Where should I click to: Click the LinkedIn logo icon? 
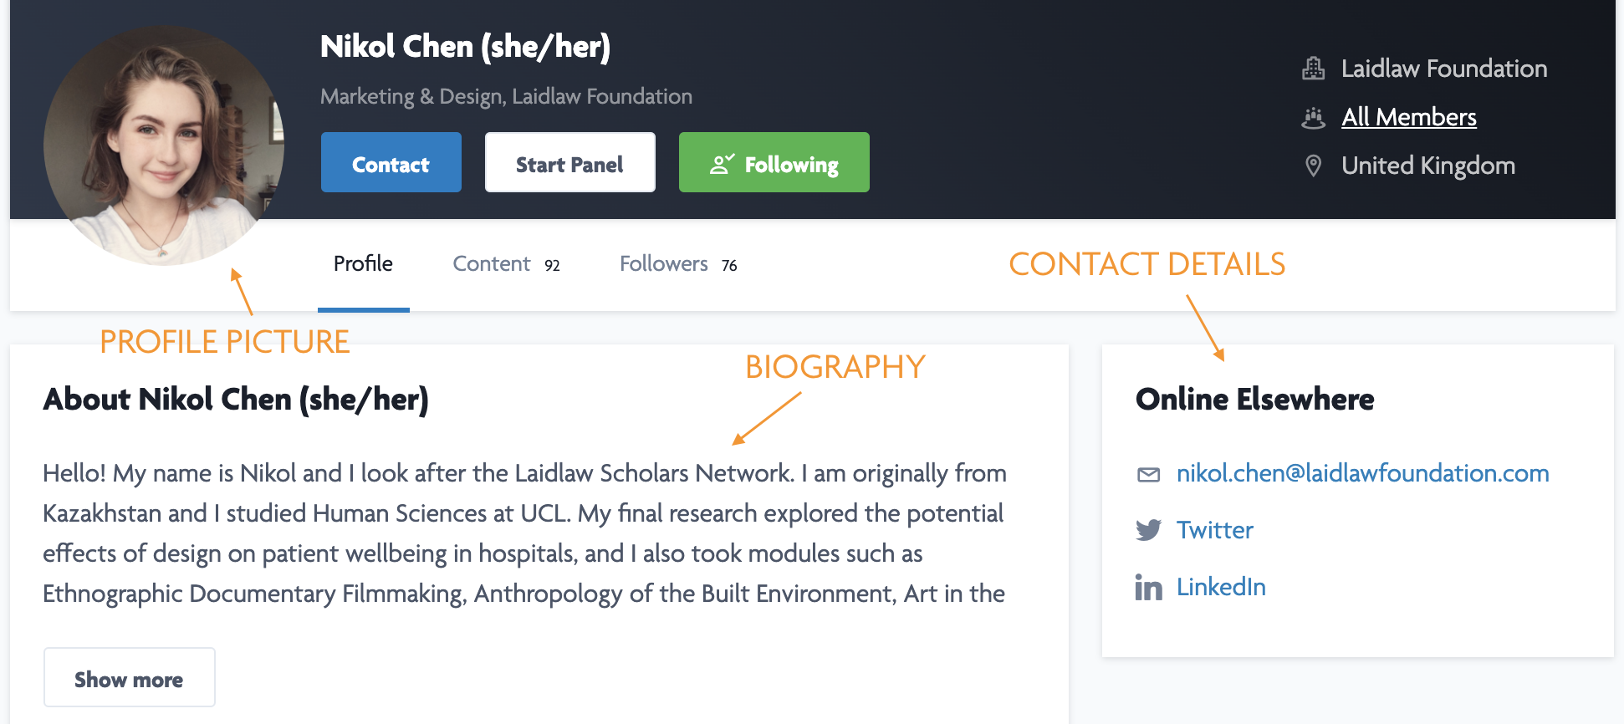click(1148, 587)
